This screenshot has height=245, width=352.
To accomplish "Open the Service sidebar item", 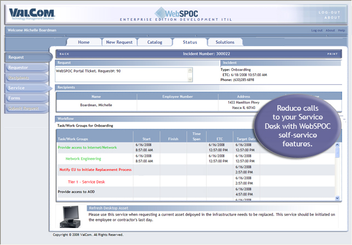I will [28, 88].
